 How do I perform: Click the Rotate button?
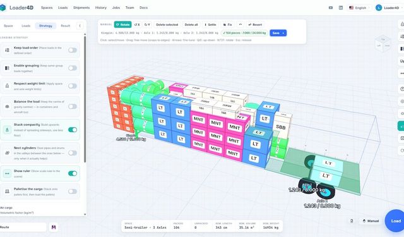(x=122, y=25)
